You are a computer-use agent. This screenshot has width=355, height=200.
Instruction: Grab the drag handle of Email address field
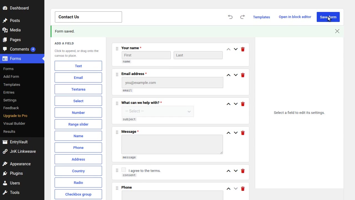tap(117, 74)
